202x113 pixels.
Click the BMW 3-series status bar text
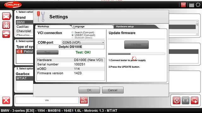[x=59, y=110]
